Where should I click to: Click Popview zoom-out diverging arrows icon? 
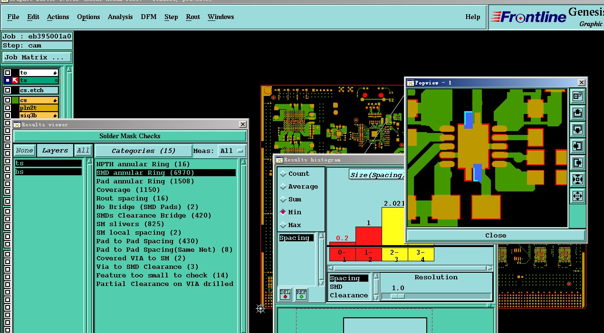[x=578, y=196]
